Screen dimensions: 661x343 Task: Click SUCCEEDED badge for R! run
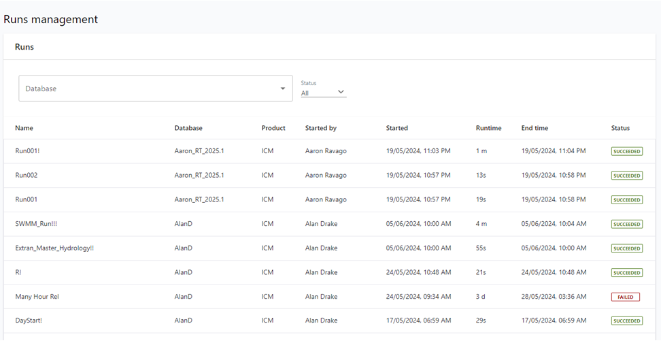pos(627,273)
